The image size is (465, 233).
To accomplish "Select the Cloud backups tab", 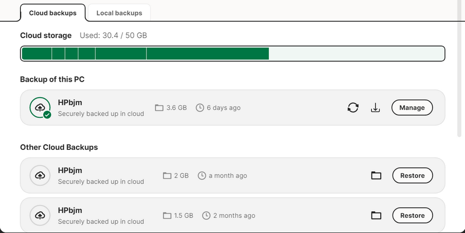I will 53,13.
